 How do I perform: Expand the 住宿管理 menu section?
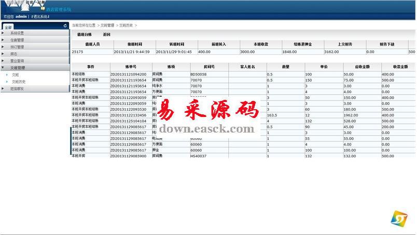(x=17, y=40)
